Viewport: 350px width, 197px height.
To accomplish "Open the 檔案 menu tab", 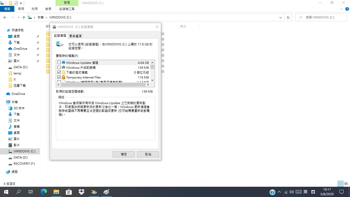I will pos(7,9).
